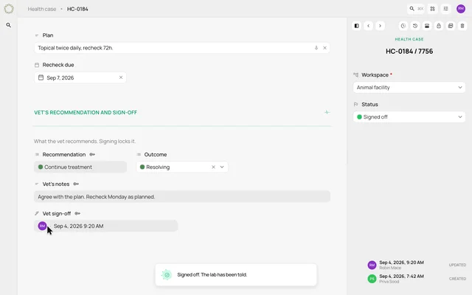The width and height of the screenshot is (472, 295).
Task: Click key icon next to Vet's notes
Action: coord(76,184)
